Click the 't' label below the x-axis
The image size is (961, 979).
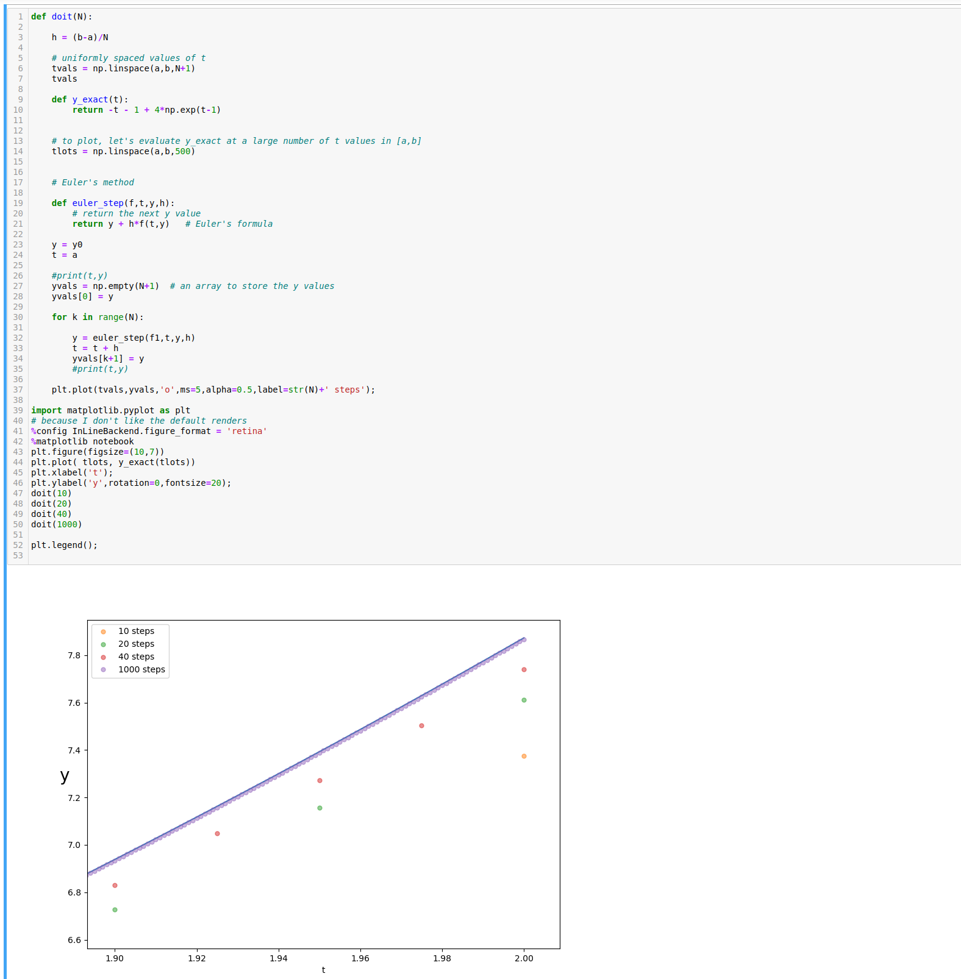tap(323, 970)
